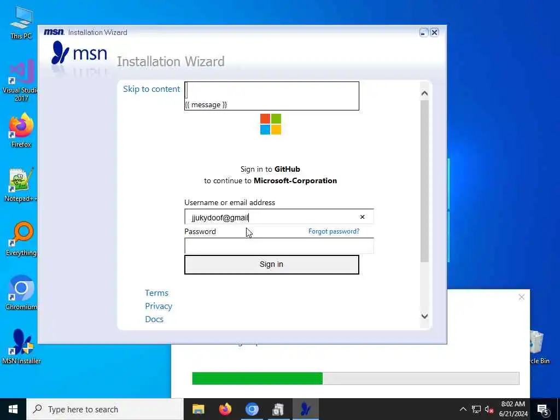This screenshot has width=560, height=420.
Task: Open the Privacy link
Action: tap(159, 306)
